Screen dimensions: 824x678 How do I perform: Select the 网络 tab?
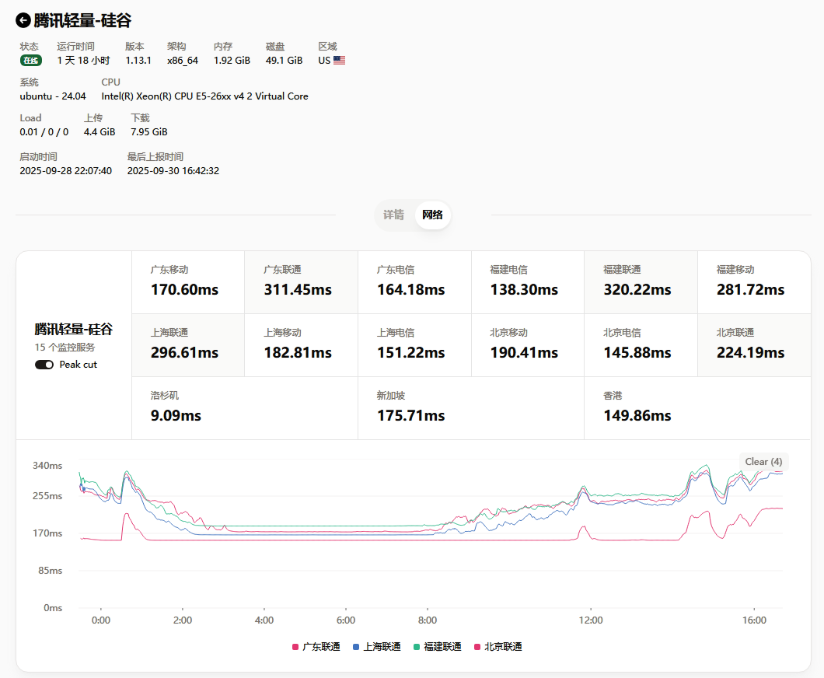[432, 215]
